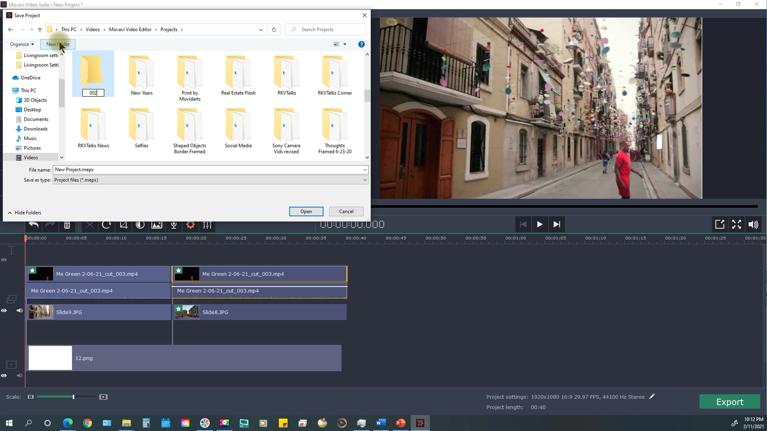Image resolution: width=767 pixels, height=431 pixels.
Task: Expand the File name dropdown arrow
Action: pyautogui.click(x=365, y=170)
